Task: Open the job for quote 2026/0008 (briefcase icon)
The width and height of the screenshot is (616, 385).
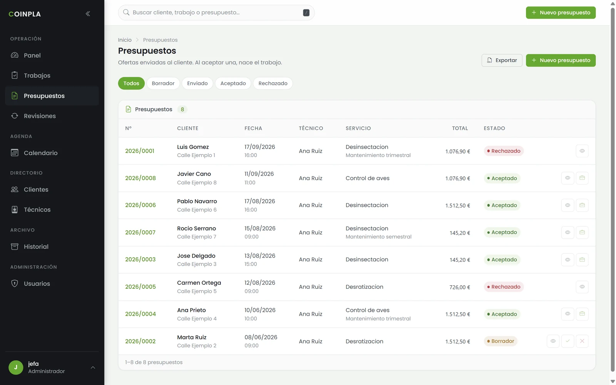Action: click(582, 178)
